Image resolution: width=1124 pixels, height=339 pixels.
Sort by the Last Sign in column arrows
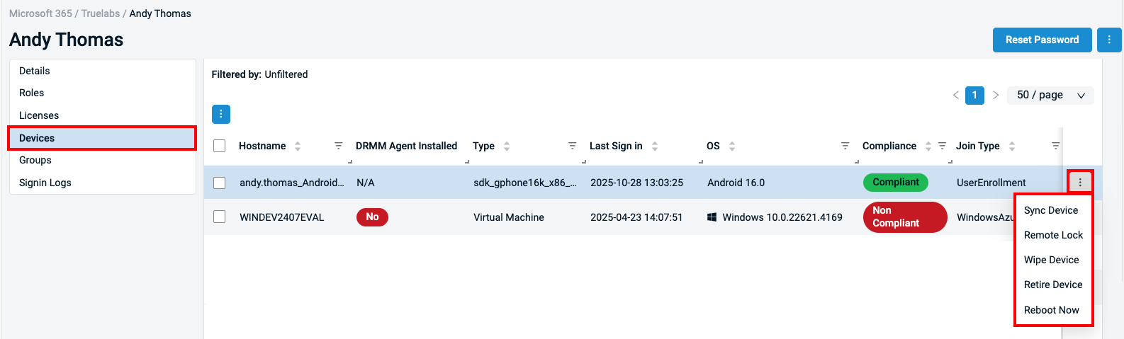[655, 146]
